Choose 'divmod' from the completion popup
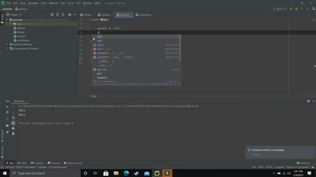316x177 pixels. 136,53
